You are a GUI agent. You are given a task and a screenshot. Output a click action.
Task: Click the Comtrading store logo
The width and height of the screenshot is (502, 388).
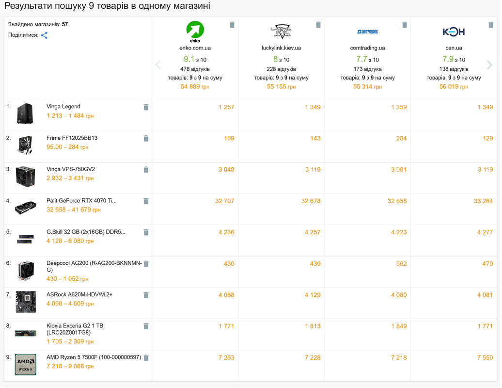367,32
